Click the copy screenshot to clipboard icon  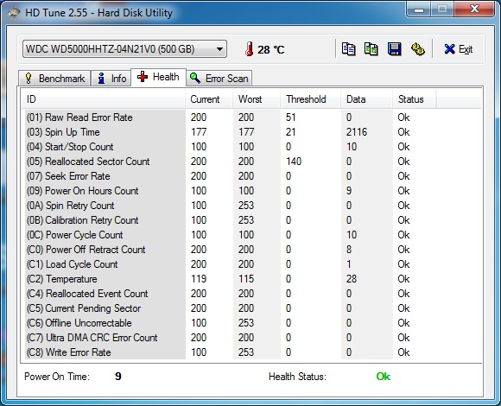click(x=371, y=49)
